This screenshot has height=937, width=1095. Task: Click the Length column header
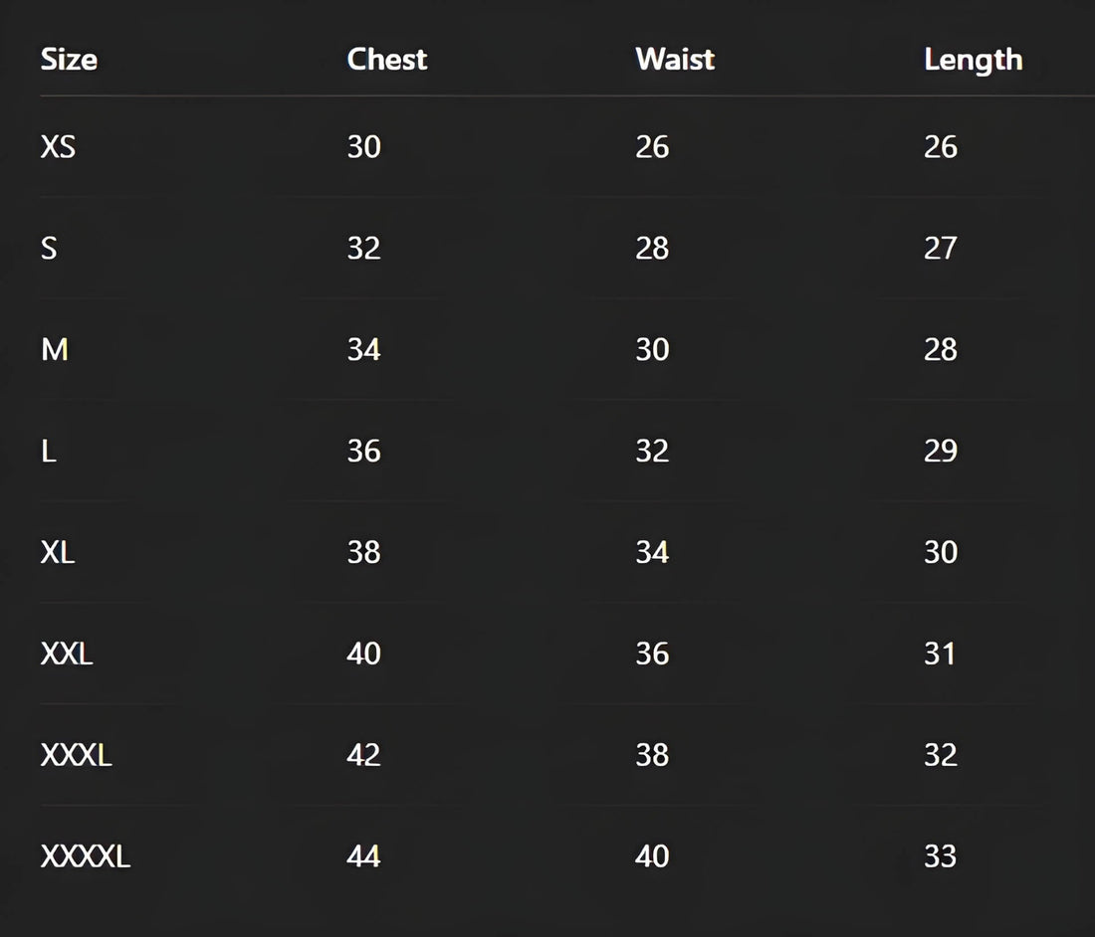tap(973, 60)
